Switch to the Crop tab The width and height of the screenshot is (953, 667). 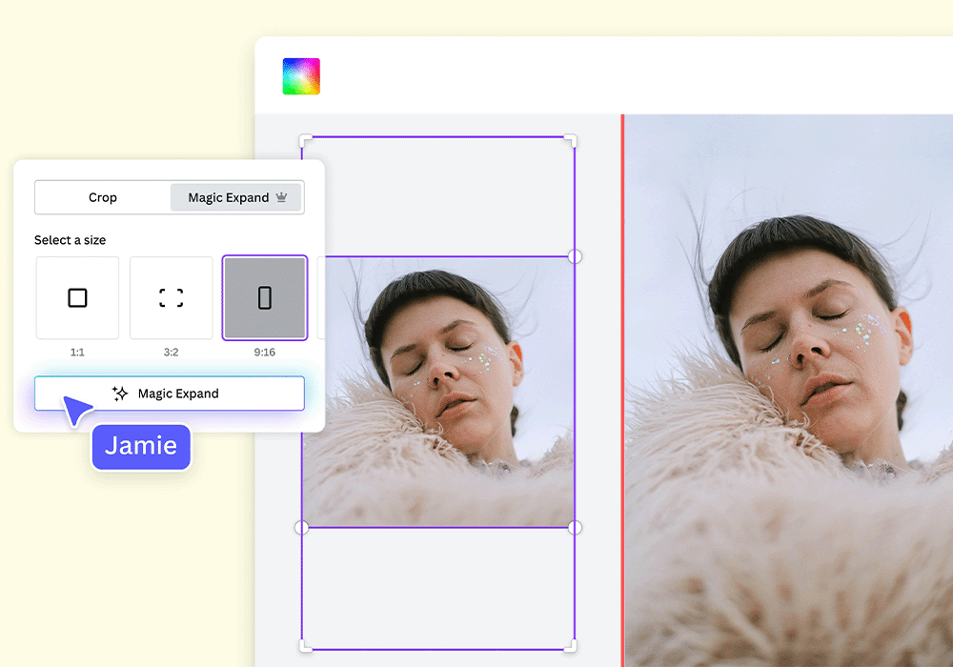pyautogui.click(x=103, y=197)
